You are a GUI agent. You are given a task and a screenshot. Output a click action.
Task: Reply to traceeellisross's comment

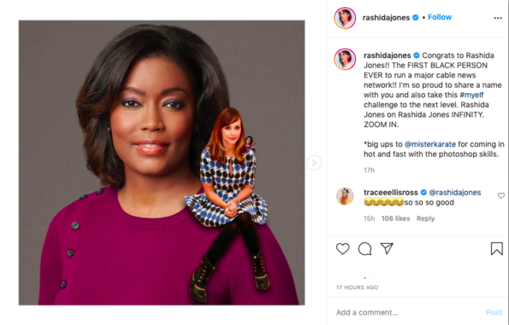[425, 218]
